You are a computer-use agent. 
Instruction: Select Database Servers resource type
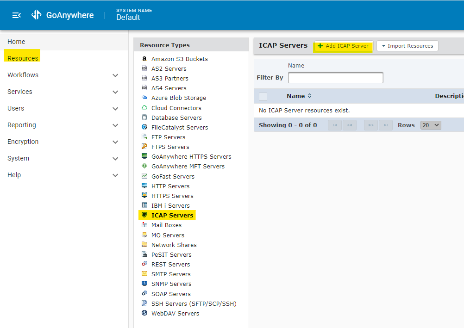point(176,118)
